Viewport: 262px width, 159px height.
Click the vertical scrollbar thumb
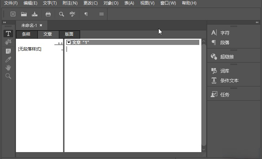pyautogui.click(x=204, y=94)
